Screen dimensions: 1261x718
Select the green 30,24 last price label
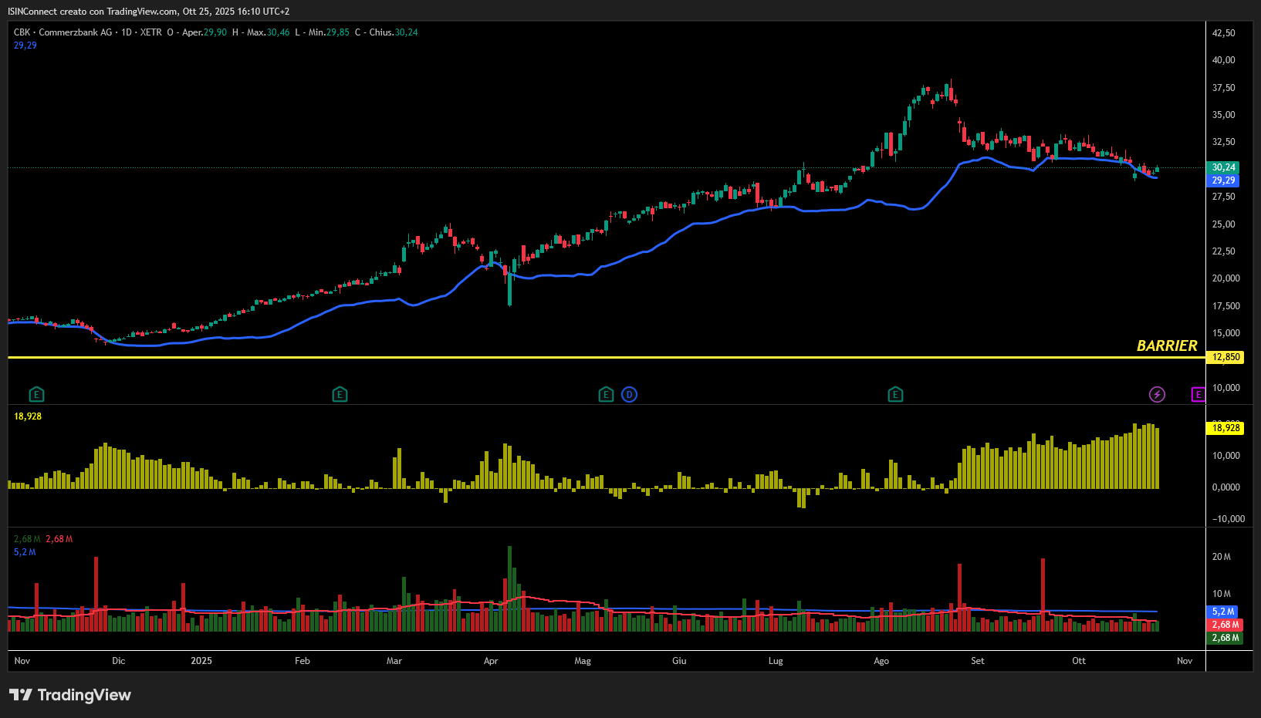click(1223, 167)
